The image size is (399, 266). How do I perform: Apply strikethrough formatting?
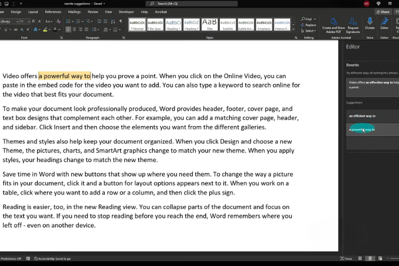tap(16, 30)
